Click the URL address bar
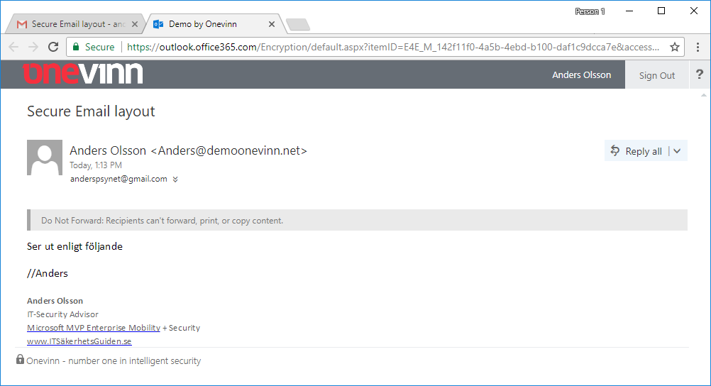The width and height of the screenshot is (711, 386). [x=390, y=47]
